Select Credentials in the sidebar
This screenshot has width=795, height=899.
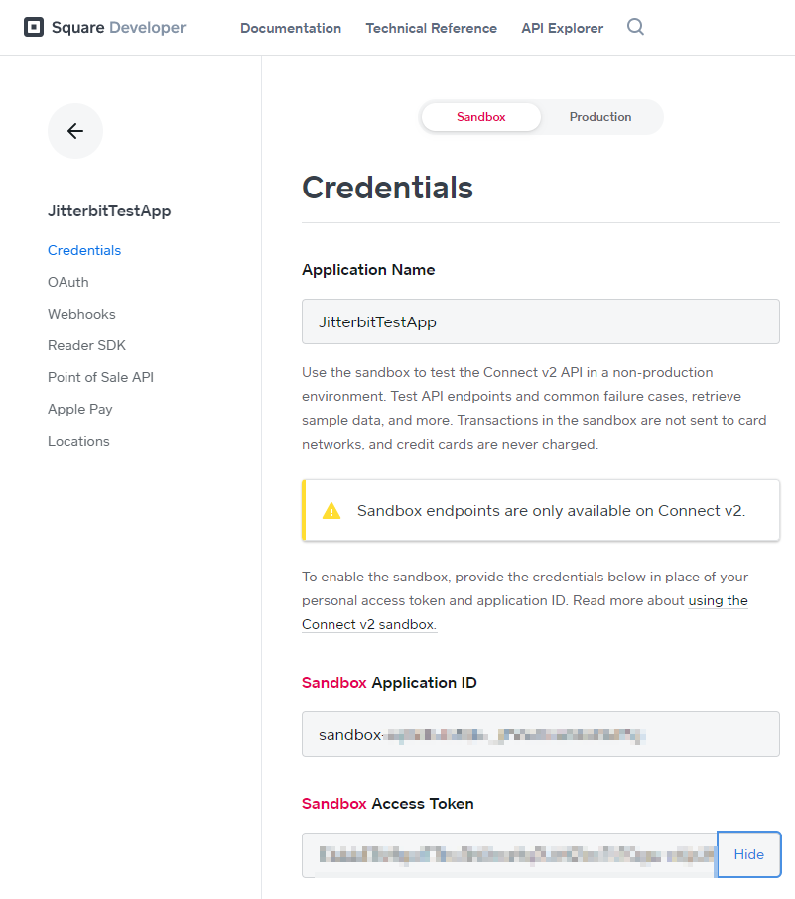click(84, 250)
